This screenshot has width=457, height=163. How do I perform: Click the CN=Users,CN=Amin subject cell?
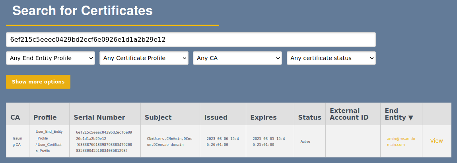169,141
